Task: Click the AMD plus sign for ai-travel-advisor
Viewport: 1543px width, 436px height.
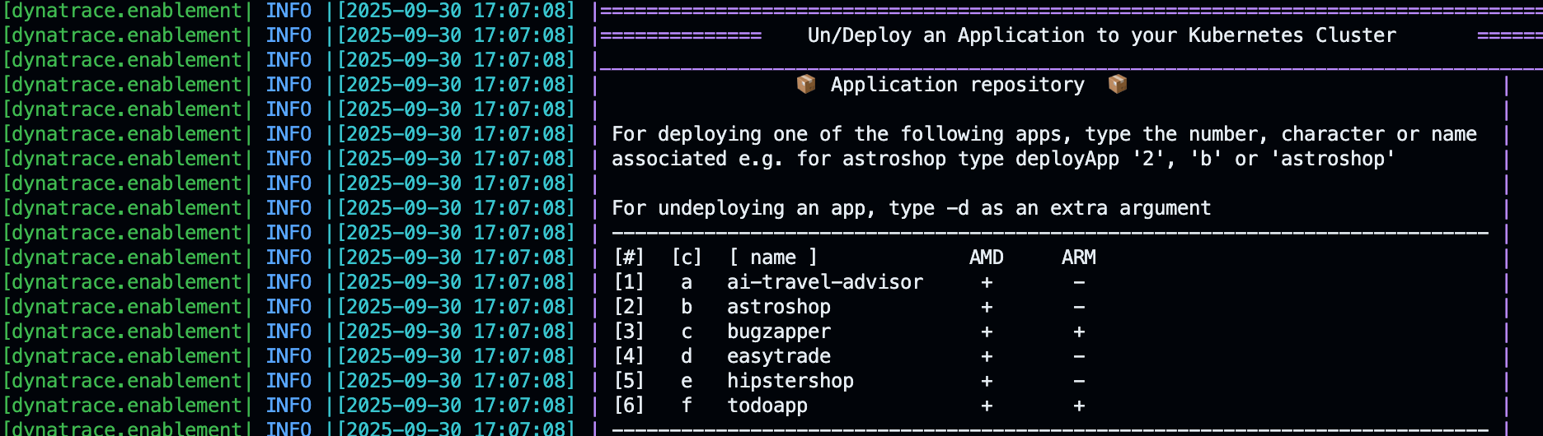Action: (987, 282)
